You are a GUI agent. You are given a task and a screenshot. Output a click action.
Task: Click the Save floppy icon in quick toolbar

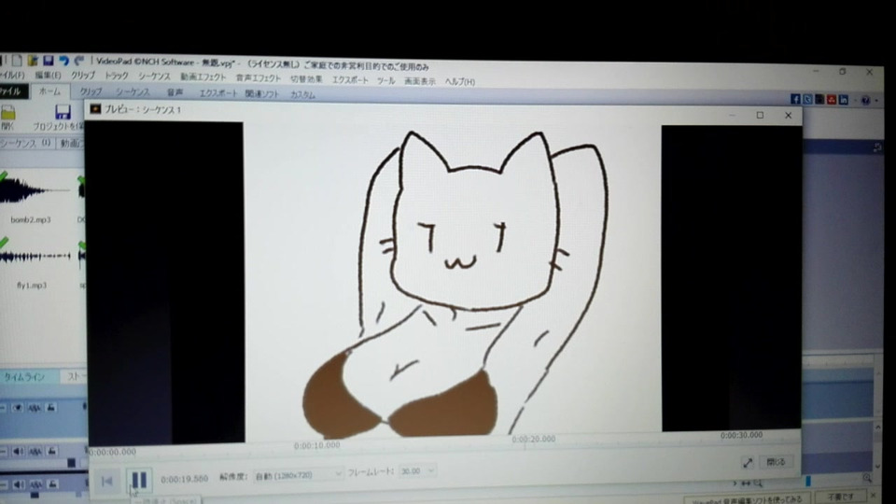(48, 60)
